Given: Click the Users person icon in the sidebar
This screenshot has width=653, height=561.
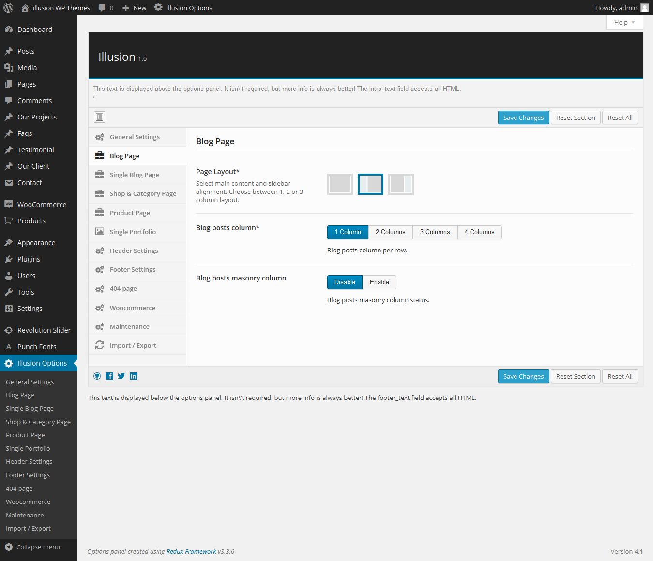Looking at the screenshot, I should (x=8, y=276).
